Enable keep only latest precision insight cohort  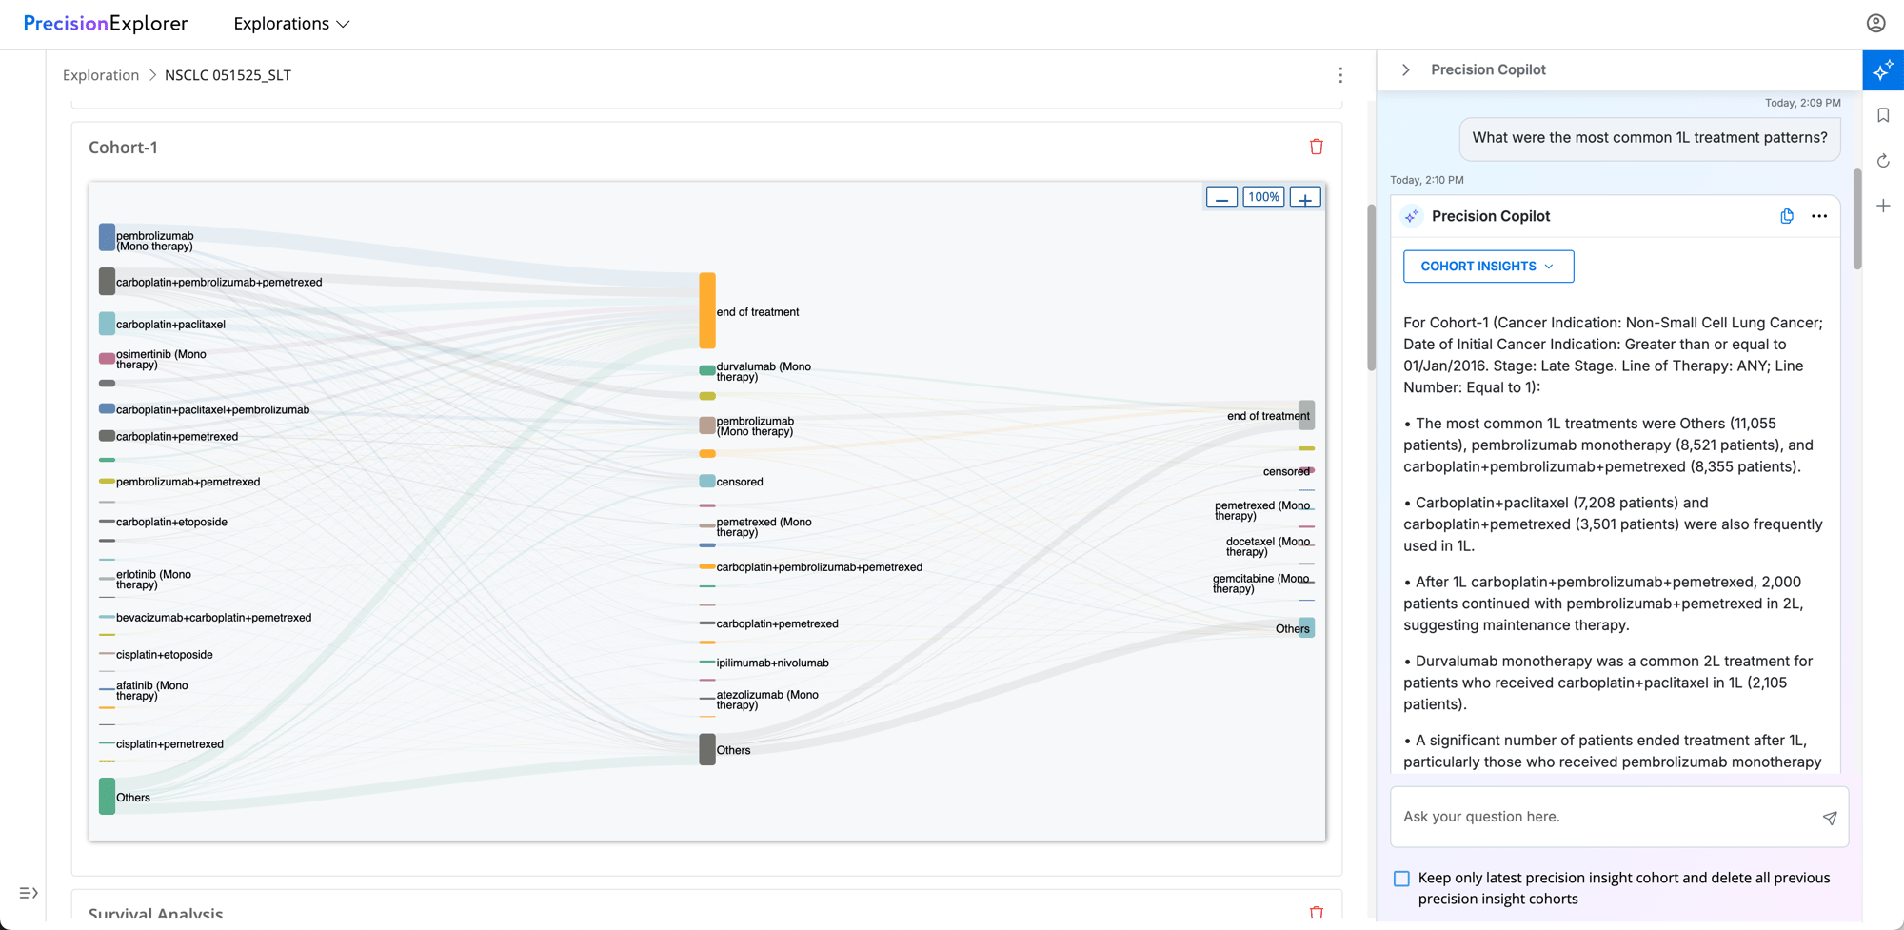pos(1401,878)
